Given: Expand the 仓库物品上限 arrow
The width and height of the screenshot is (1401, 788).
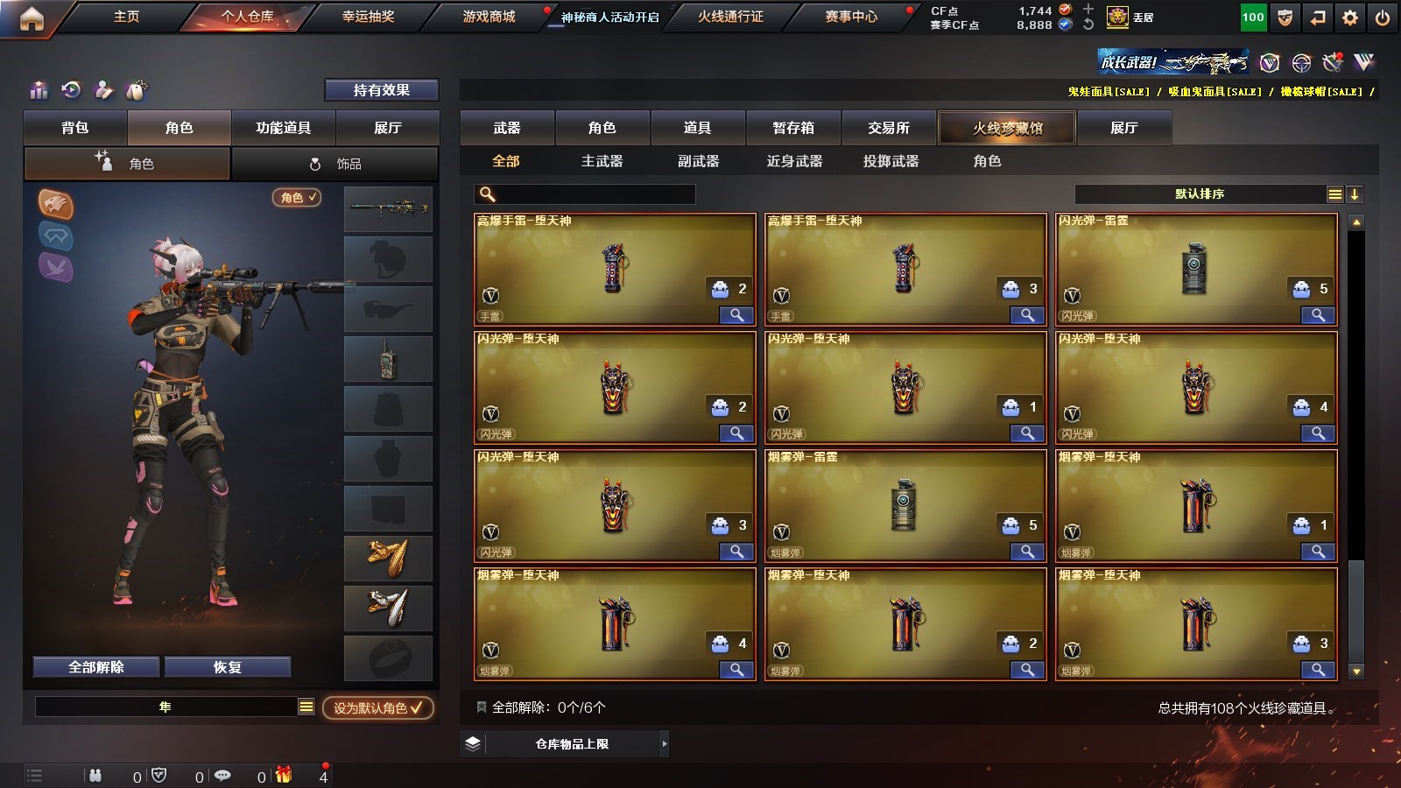Looking at the screenshot, I should pos(665,743).
